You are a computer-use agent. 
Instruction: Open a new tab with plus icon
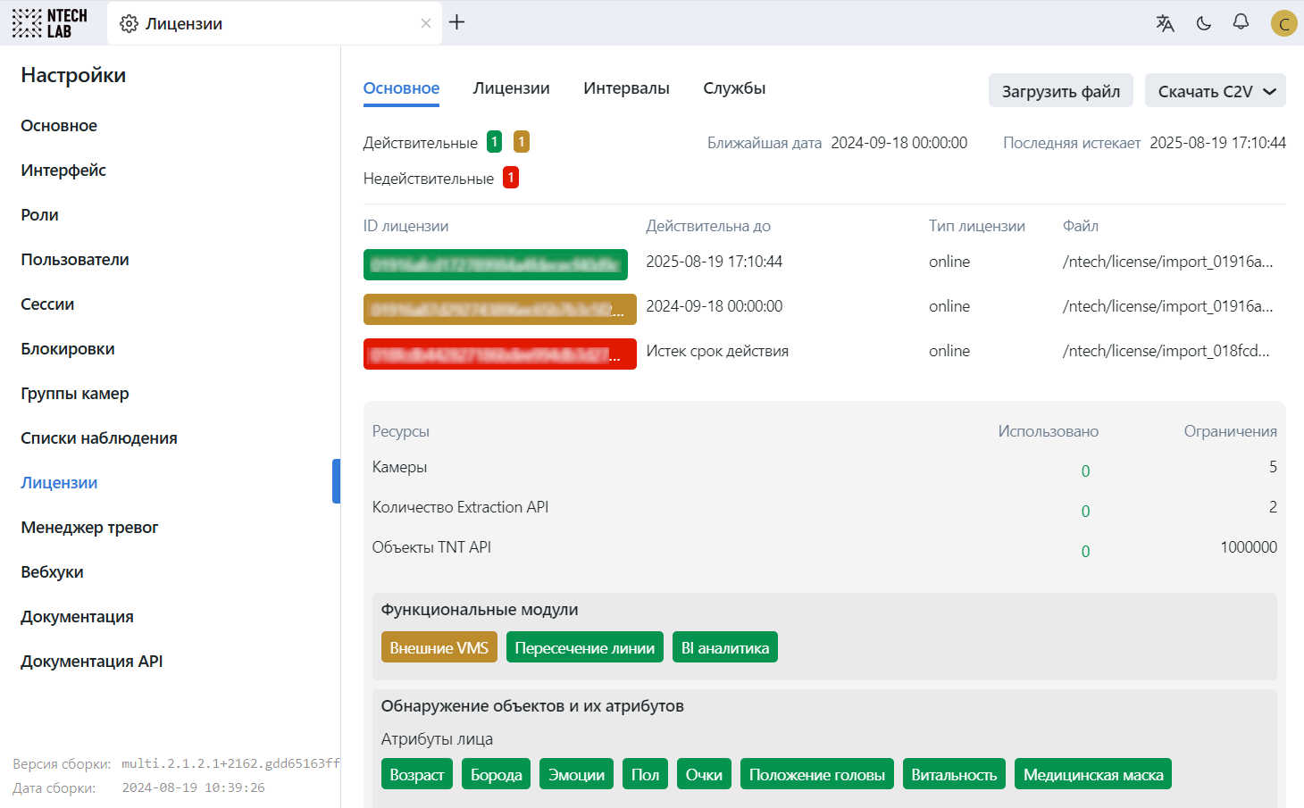click(457, 22)
